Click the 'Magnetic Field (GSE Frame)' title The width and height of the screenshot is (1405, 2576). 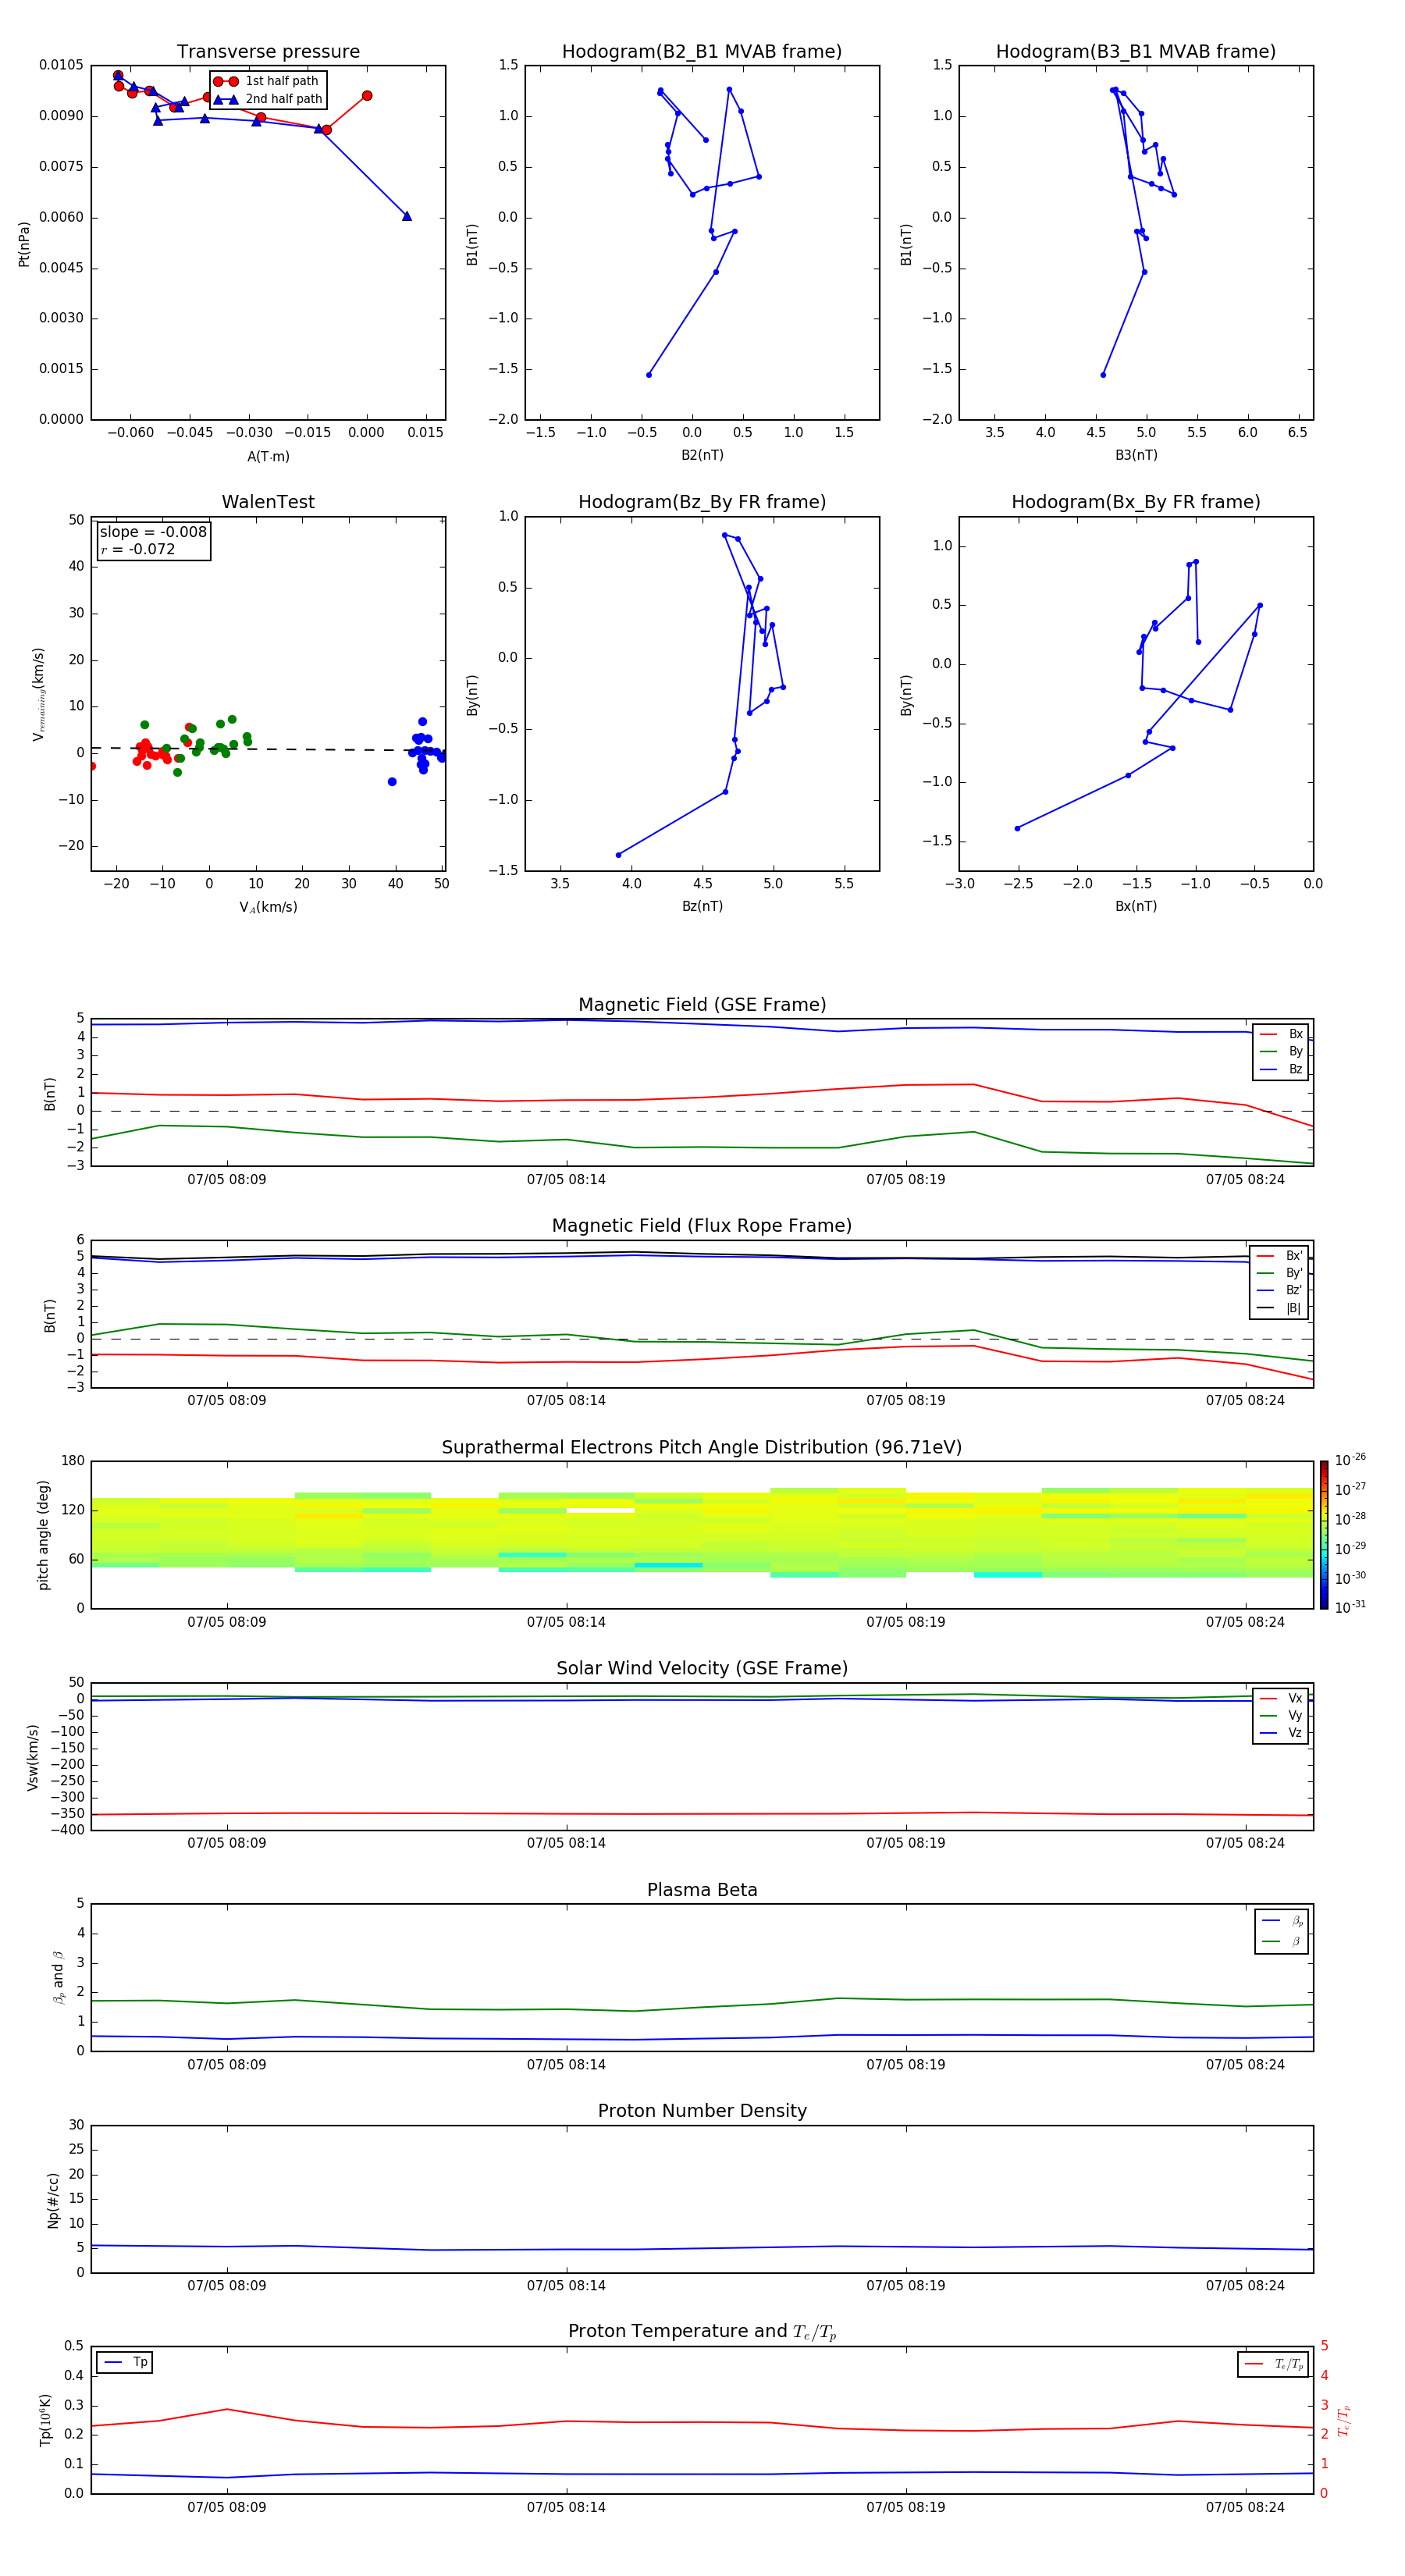(x=702, y=1005)
